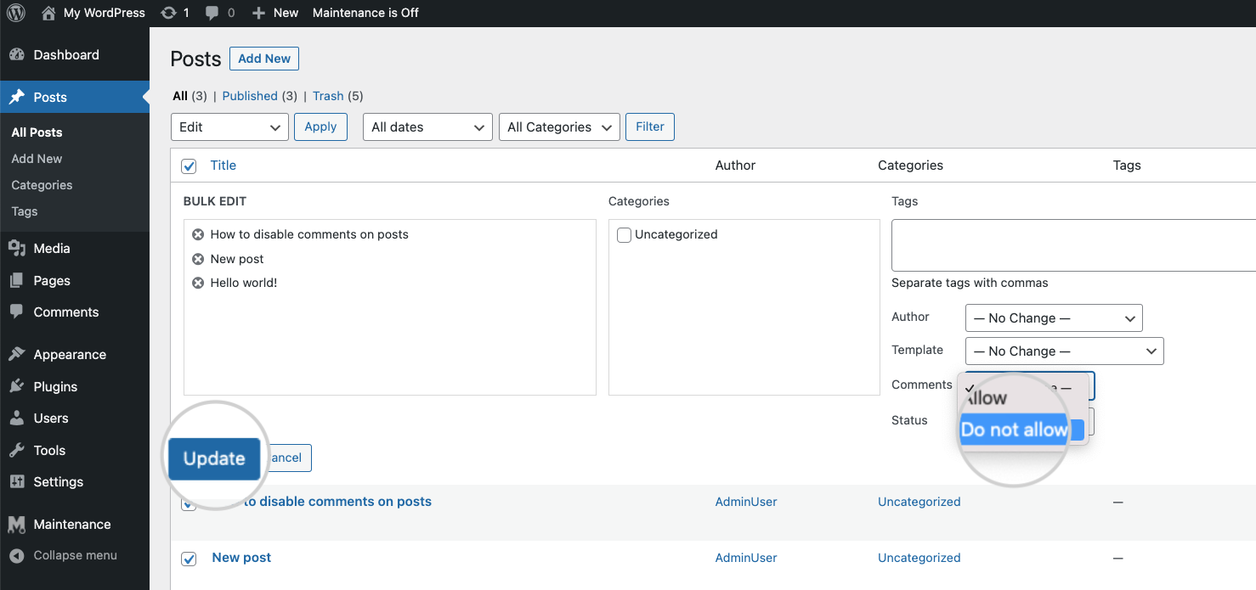This screenshot has width=1256, height=590.
Task: Click the Apply button
Action: coord(320,126)
